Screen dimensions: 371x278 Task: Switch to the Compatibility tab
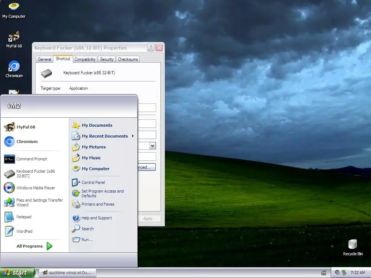click(85, 59)
